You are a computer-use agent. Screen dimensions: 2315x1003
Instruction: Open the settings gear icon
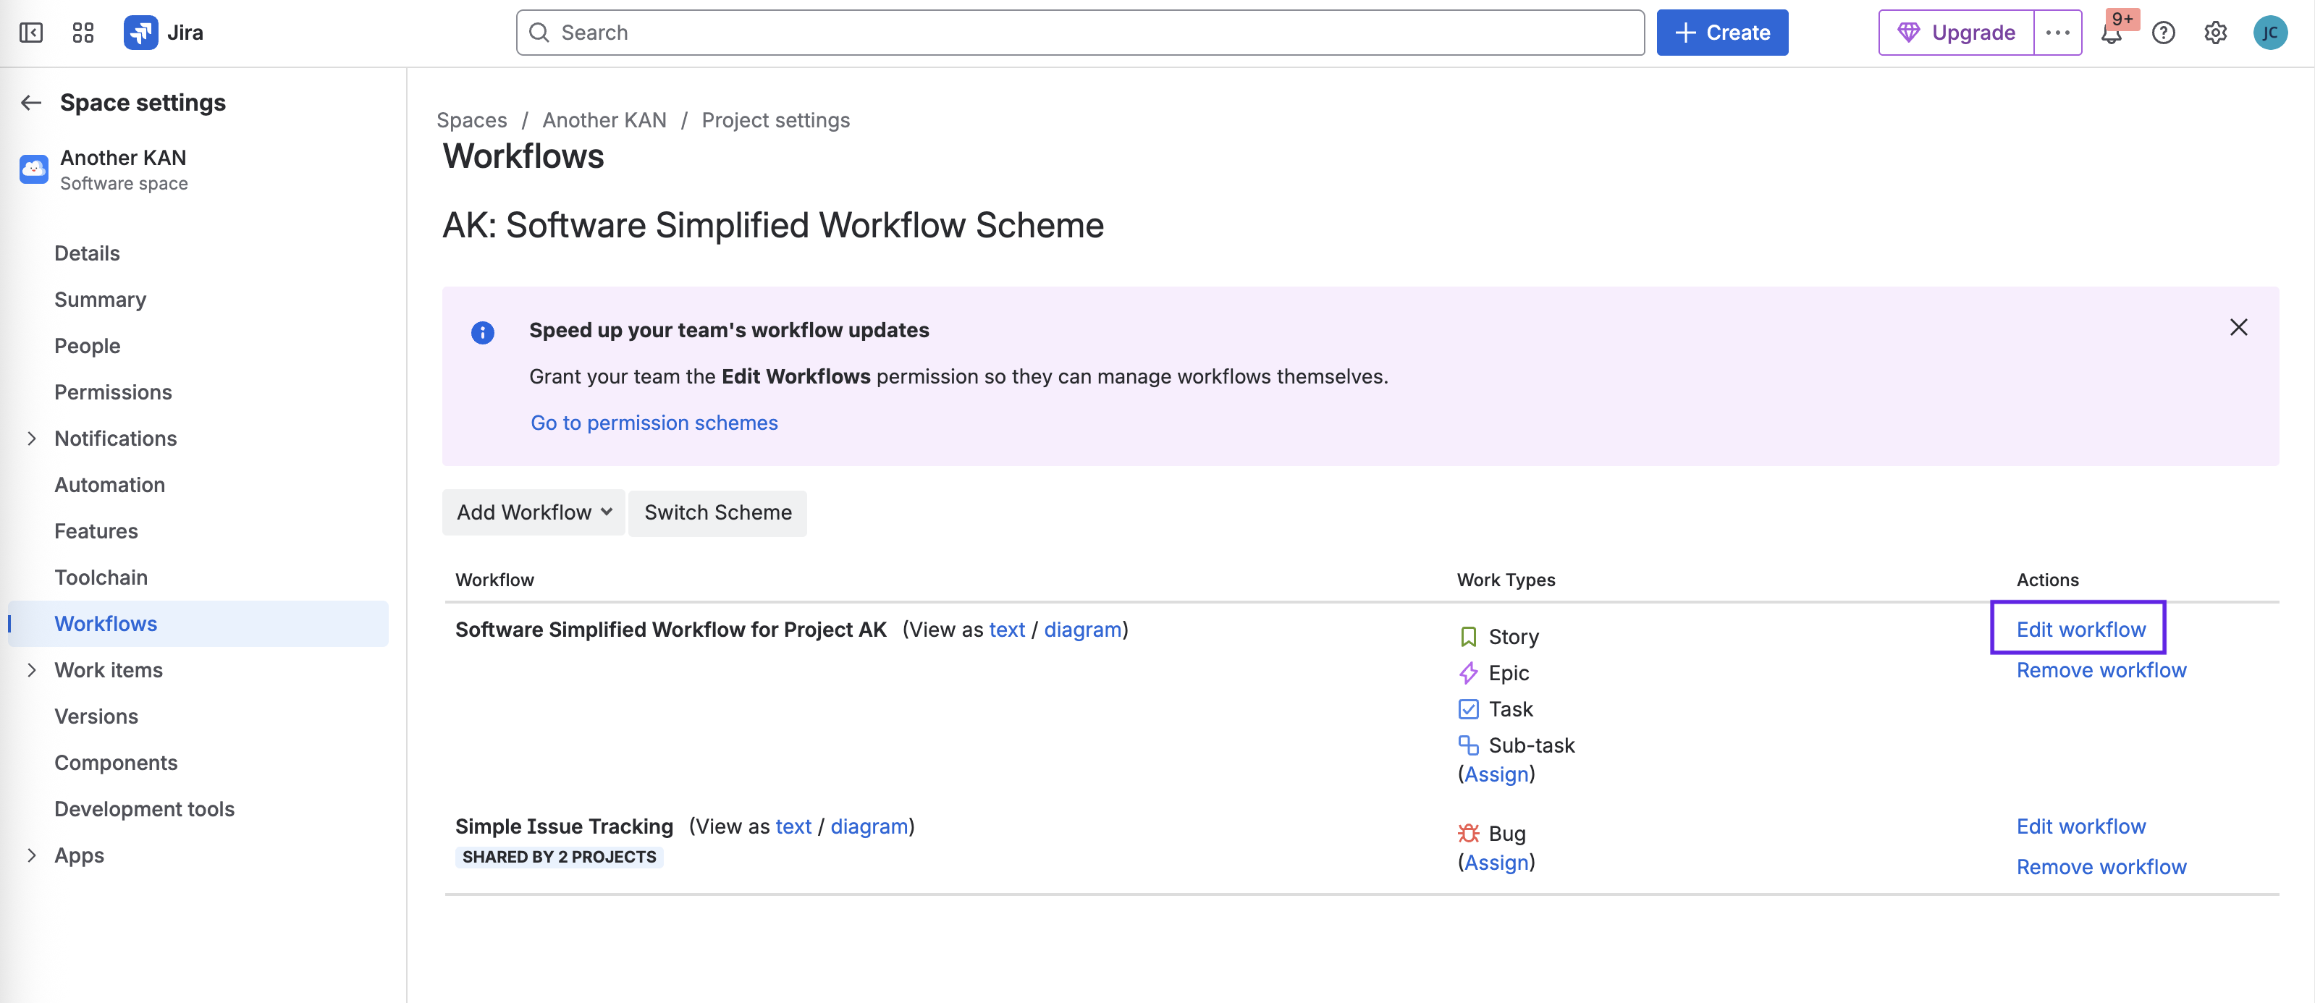pos(2215,33)
